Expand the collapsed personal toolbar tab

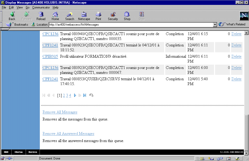[5, 29]
